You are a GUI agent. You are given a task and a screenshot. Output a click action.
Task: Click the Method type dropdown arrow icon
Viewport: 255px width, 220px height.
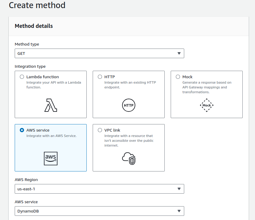pyautogui.click(x=179, y=53)
